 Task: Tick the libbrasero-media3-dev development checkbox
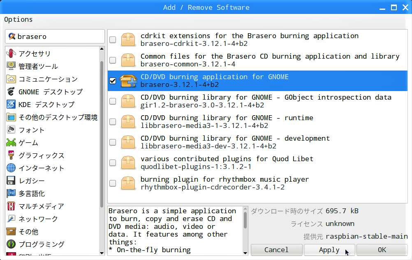(113, 142)
